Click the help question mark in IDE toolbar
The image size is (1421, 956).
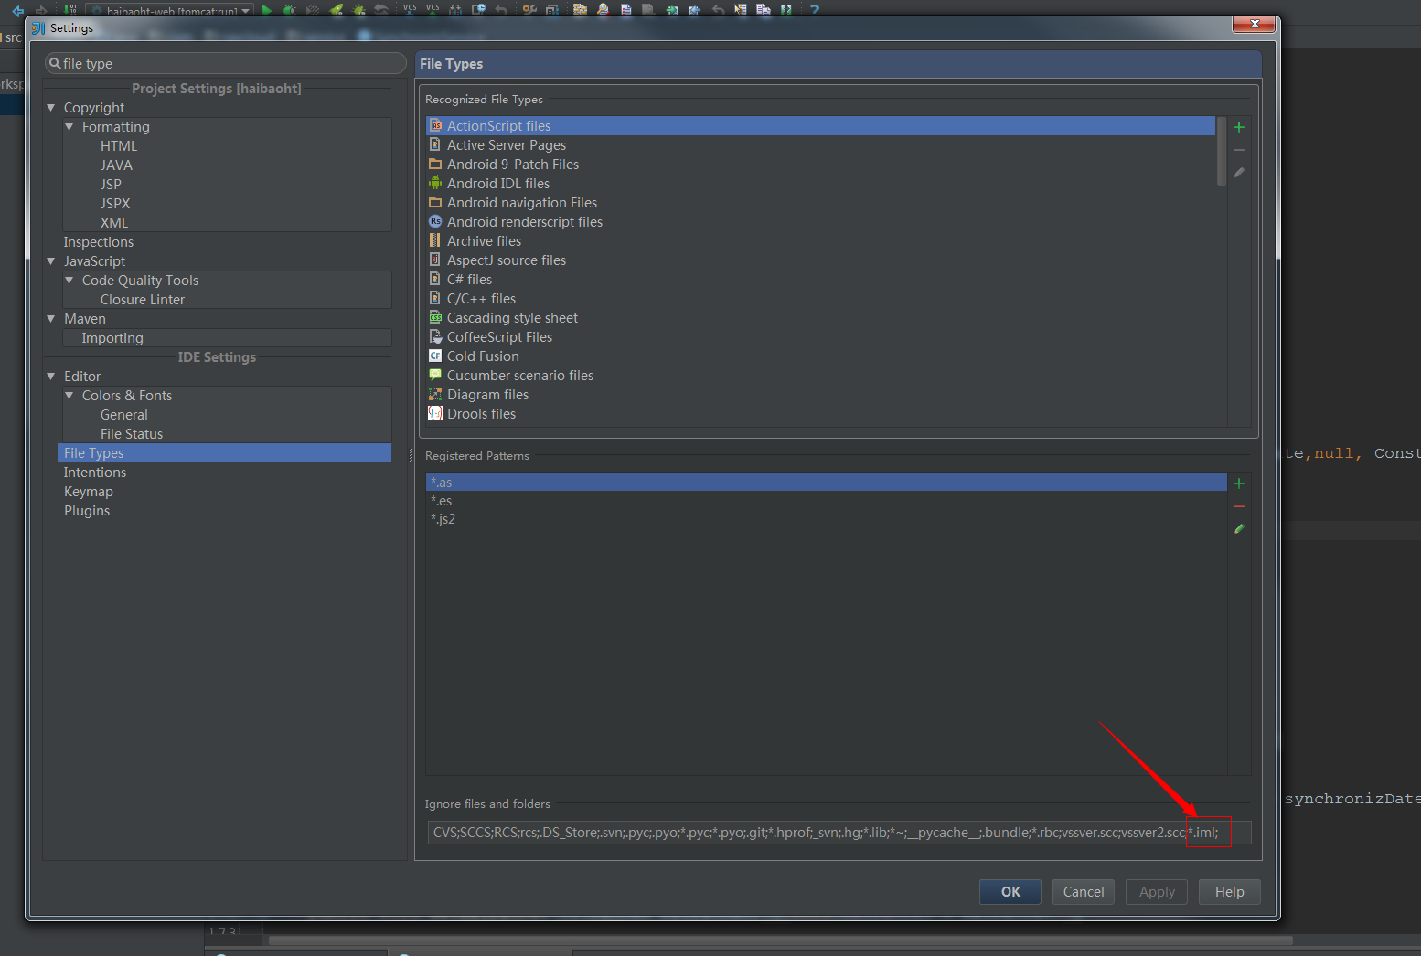click(814, 9)
